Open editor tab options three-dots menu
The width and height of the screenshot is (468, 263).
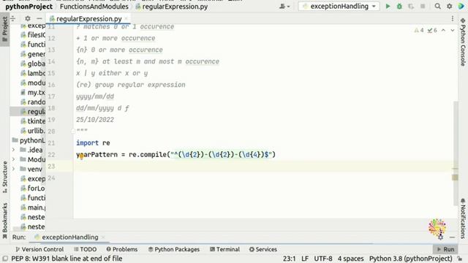point(453,18)
